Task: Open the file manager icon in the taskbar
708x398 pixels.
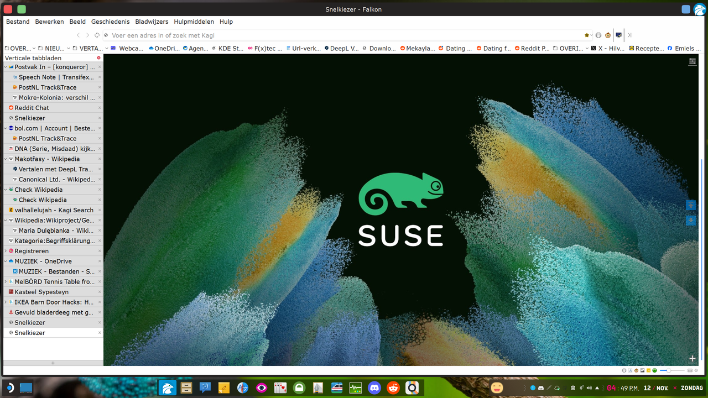Action: click(186, 388)
